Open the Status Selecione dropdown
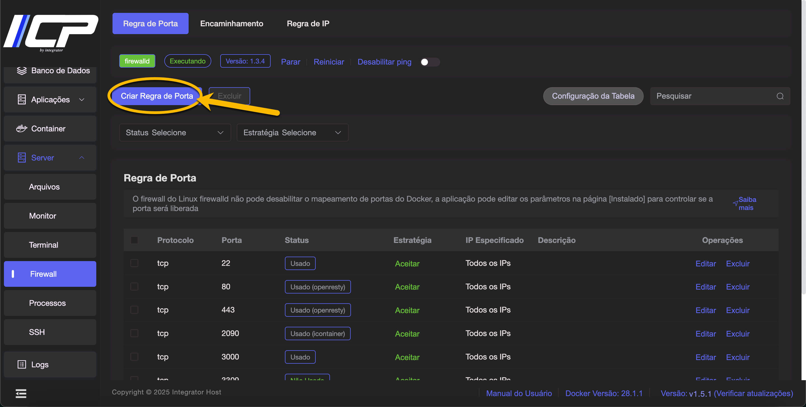The image size is (806, 407). click(175, 132)
